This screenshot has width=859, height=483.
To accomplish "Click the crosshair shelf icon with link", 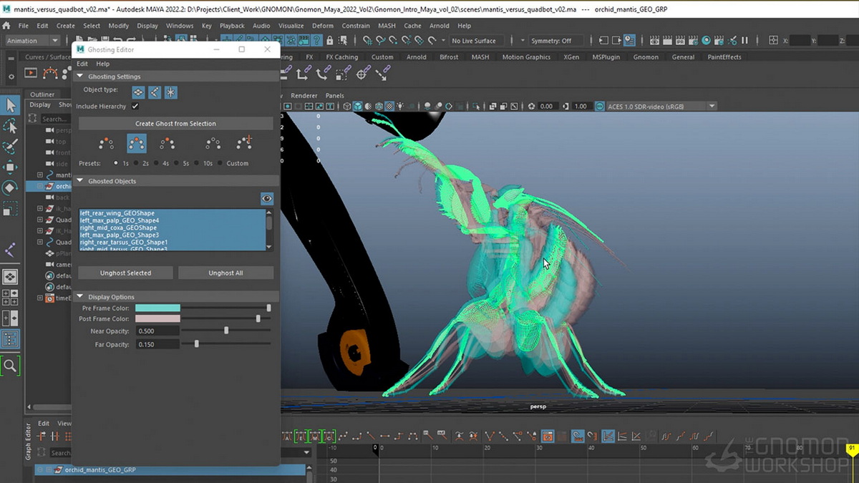I will click(x=364, y=72).
